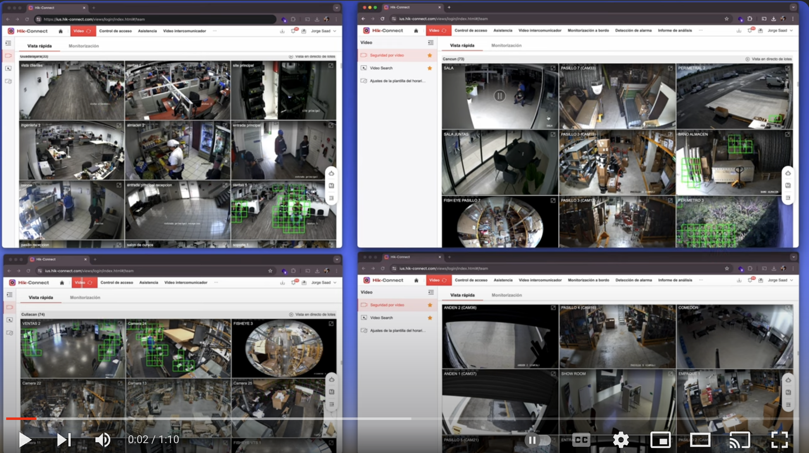
Task: Open Video Search in the top-right sidebar
Action: [x=381, y=68]
